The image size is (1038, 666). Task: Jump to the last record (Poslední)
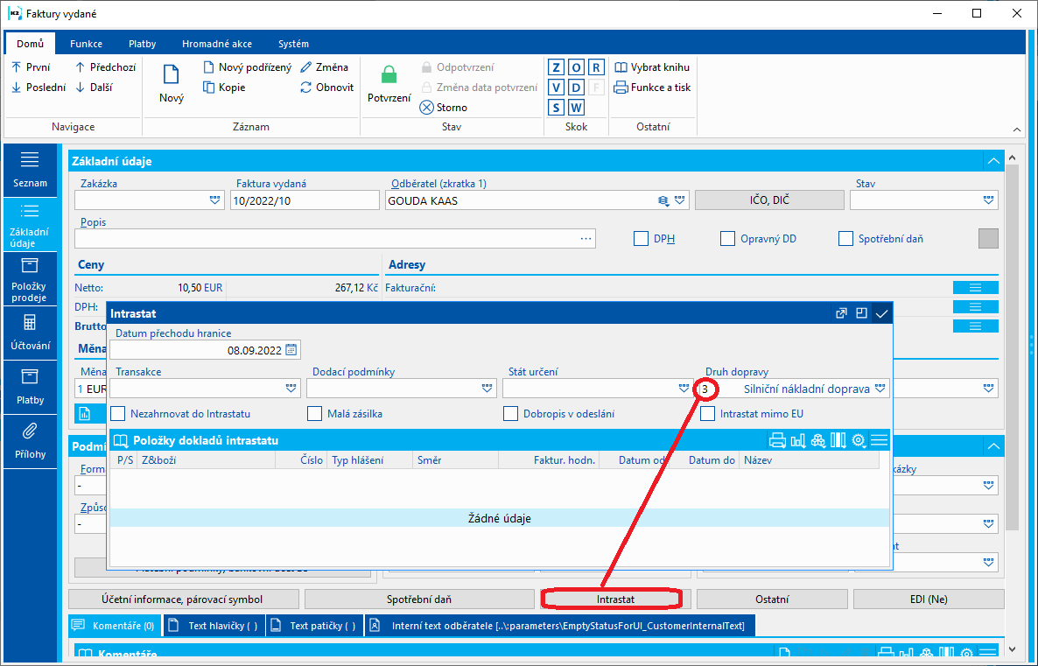[39, 87]
